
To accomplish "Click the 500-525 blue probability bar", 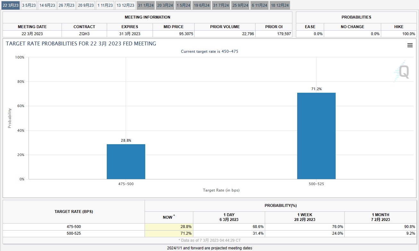I will (x=316, y=136).
